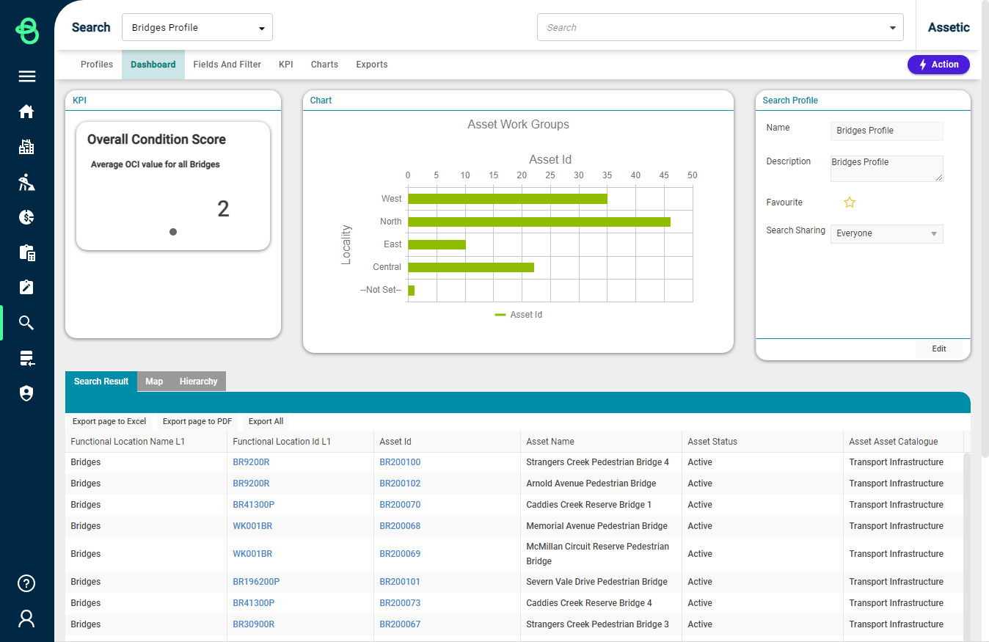Expand the top search box dropdown arrow
Viewport: 989px width, 642px height.
tap(893, 28)
